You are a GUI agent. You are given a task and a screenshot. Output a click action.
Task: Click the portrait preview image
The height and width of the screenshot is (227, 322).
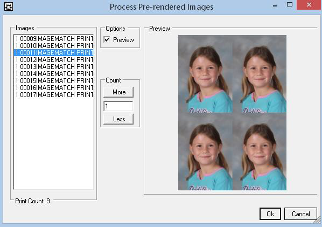[232, 113]
